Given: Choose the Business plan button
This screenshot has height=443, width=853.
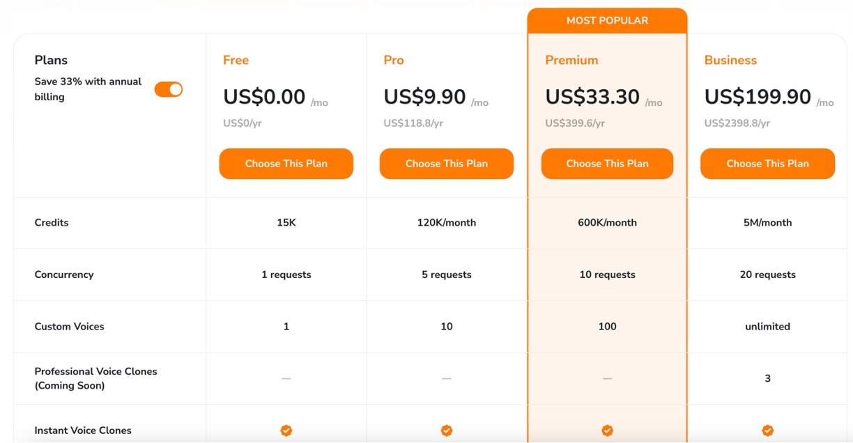Looking at the screenshot, I should pos(767,164).
